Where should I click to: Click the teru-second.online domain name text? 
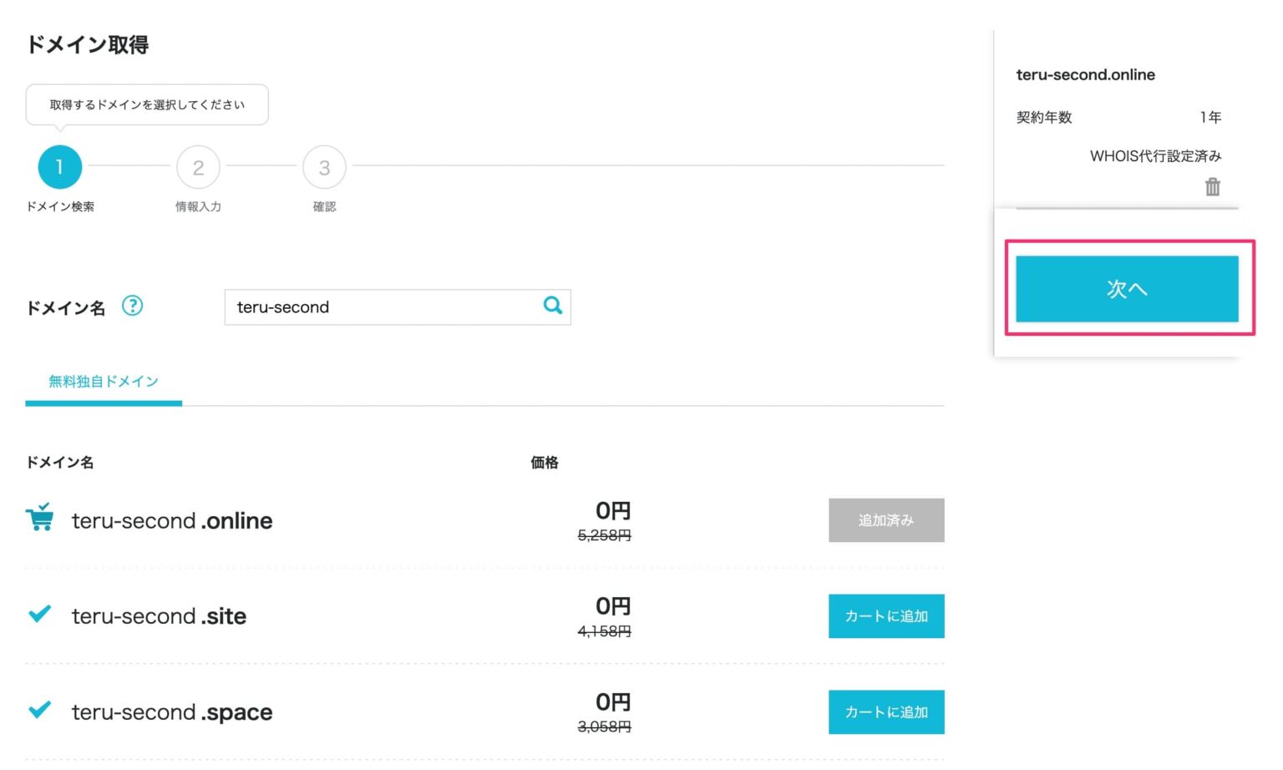point(172,521)
